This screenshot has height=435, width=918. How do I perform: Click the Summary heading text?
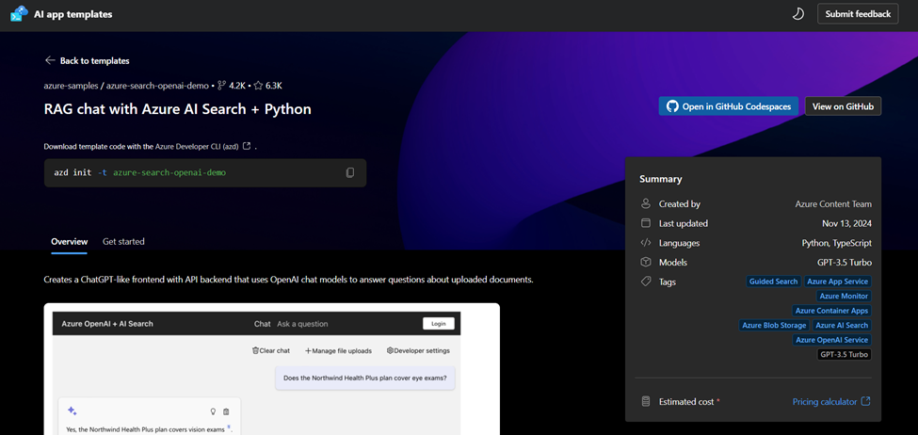[660, 179]
